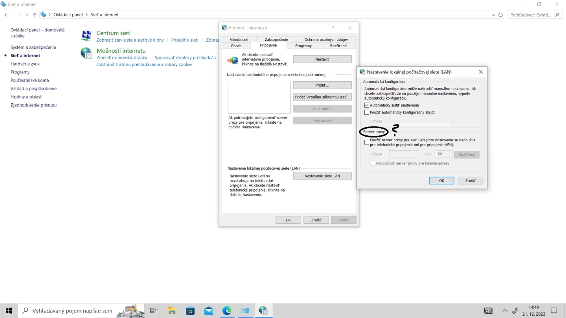The width and height of the screenshot is (566, 318).
Task: Click Nastavenie siete LAN button
Action: click(x=322, y=176)
